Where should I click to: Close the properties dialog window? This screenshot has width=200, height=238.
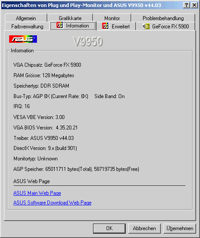pyautogui.click(x=194, y=5)
